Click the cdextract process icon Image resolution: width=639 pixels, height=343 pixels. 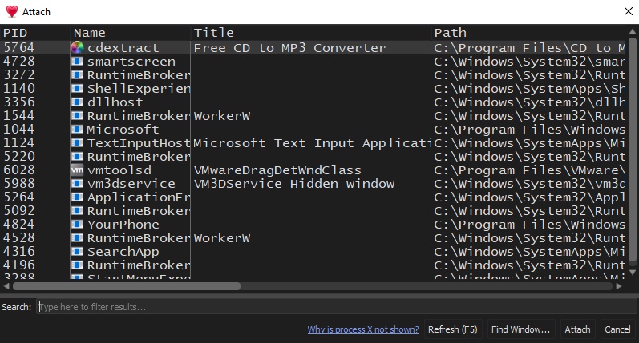click(78, 48)
